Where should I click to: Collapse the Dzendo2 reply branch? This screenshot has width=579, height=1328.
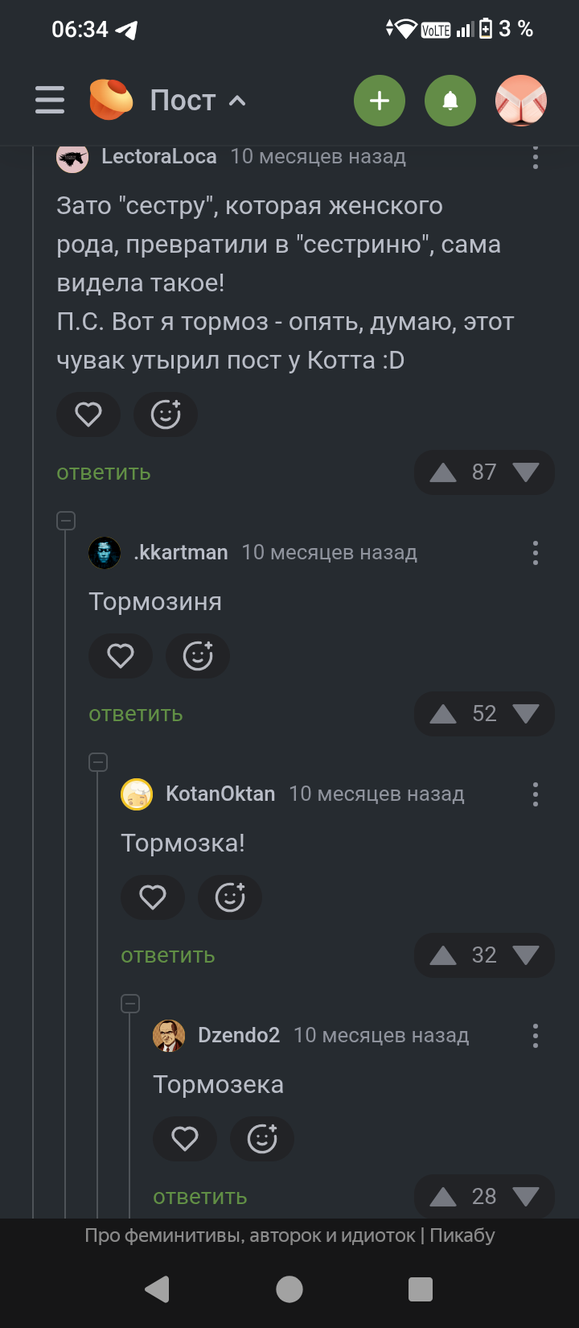(x=130, y=1004)
